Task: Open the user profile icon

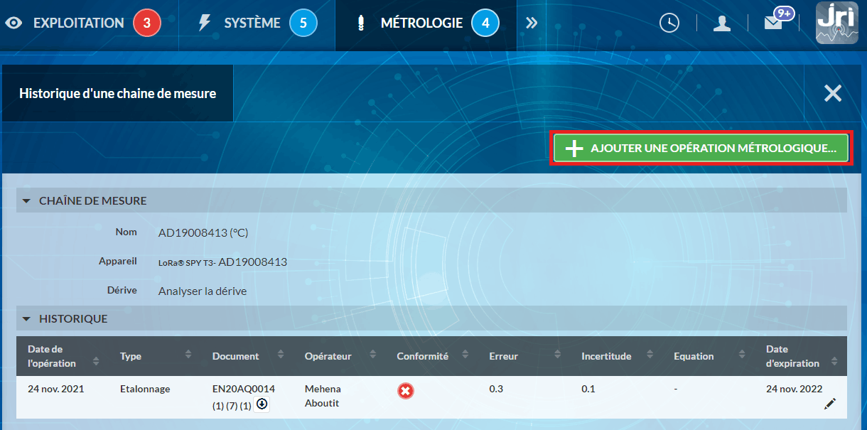Action: click(722, 23)
